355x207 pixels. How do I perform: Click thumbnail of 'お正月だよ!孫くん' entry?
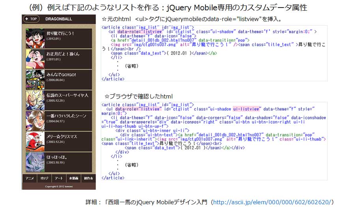point(35,59)
